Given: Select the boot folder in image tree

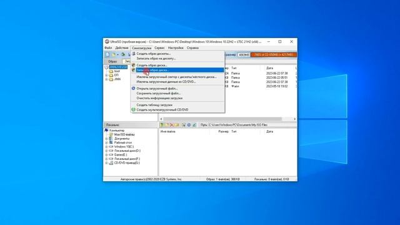Looking at the screenshot, I should pyautogui.click(x=117, y=71).
